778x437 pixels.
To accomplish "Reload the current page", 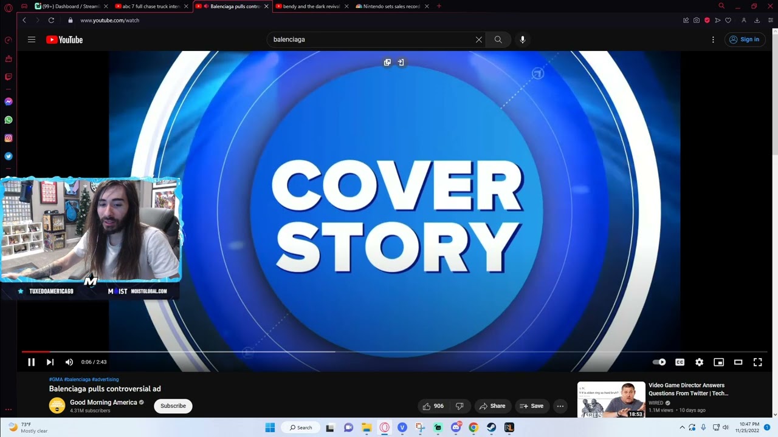I will [x=51, y=20].
